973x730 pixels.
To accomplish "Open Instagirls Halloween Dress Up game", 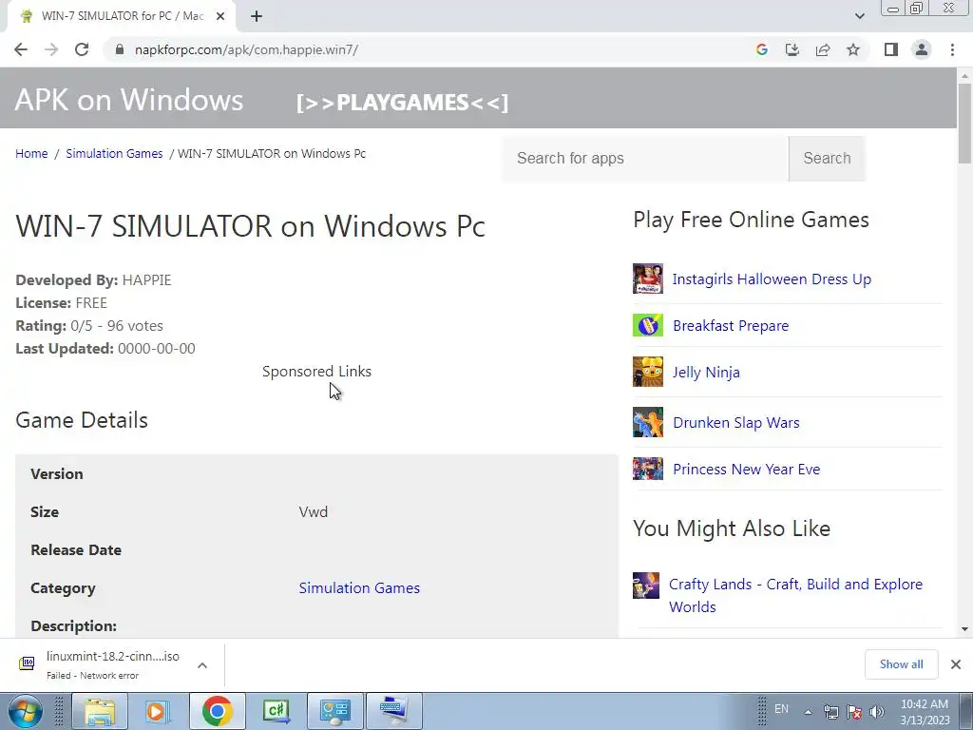I will click(772, 279).
